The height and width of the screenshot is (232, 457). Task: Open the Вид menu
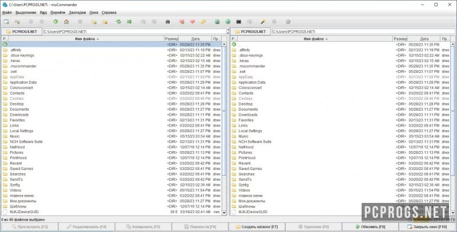tap(43, 13)
